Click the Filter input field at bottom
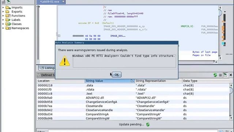Viewport: 234px width, 132px height. (133, 131)
